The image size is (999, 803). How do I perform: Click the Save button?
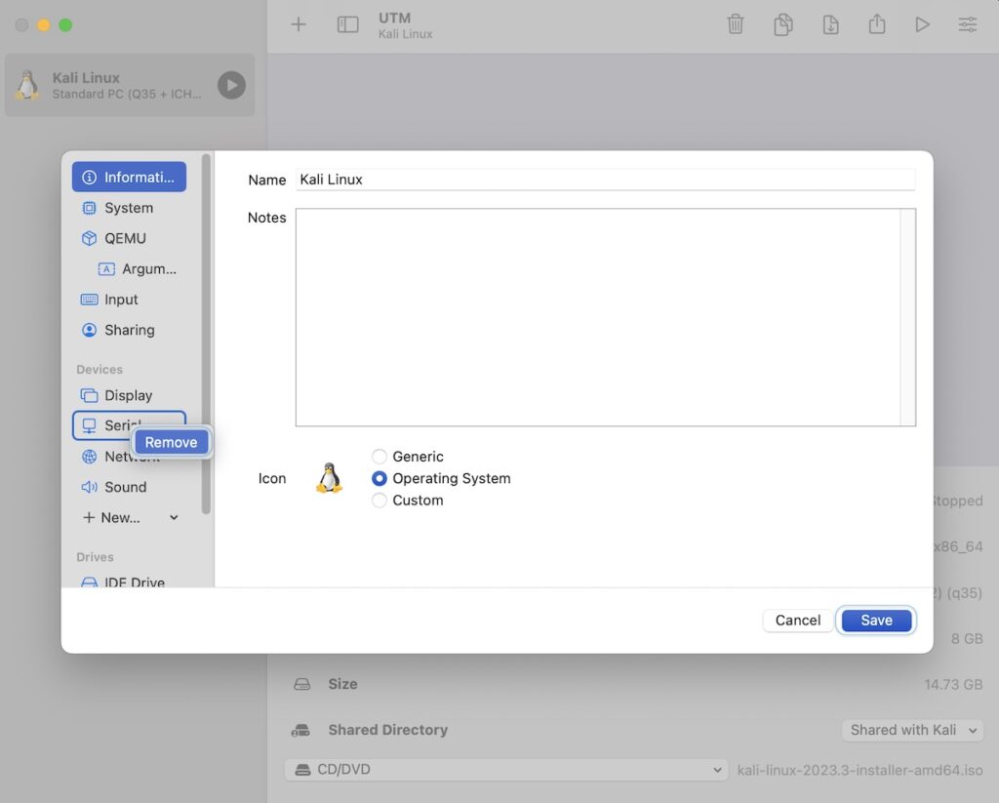click(x=876, y=621)
